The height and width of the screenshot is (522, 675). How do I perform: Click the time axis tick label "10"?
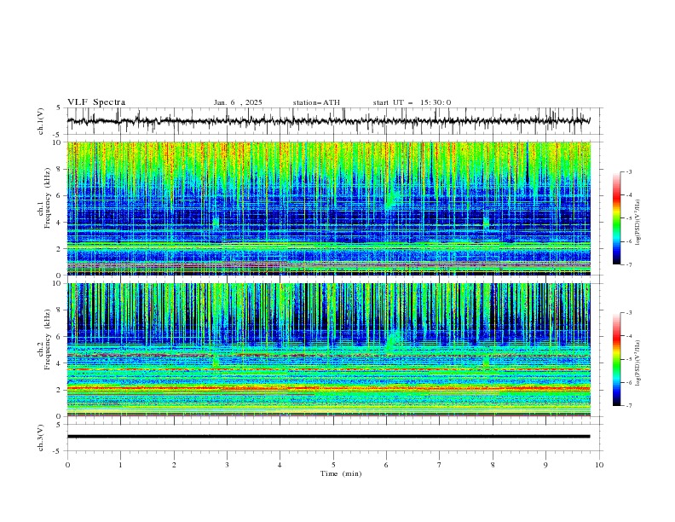click(x=599, y=465)
